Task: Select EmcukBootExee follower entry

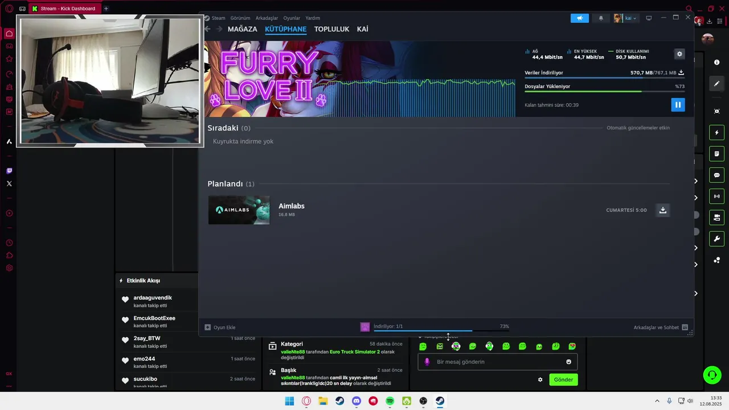Action: 154,318
